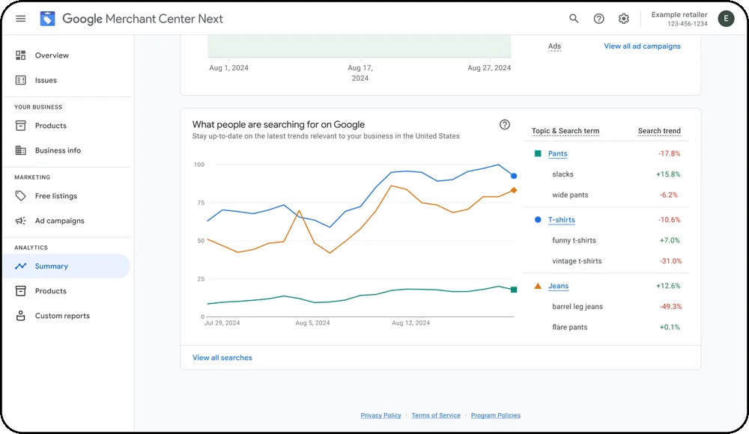Open the Example retailer account avatar
The height and width of the screenshot is (434, 749).
pos(725,18)
